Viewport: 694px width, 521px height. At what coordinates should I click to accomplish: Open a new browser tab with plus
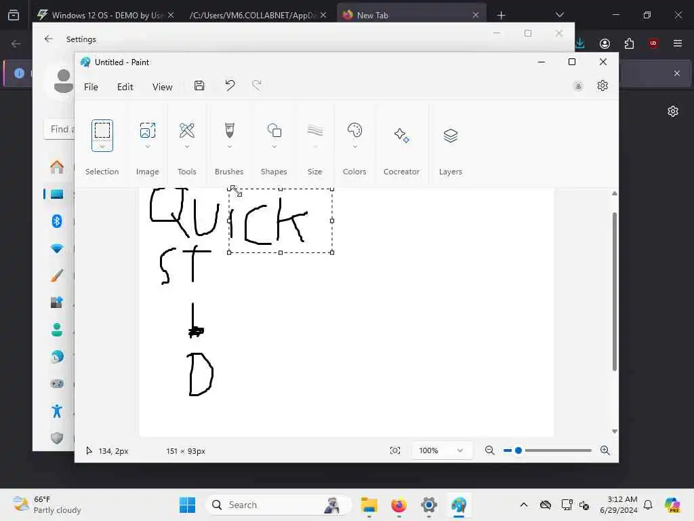tap(501, 15)
